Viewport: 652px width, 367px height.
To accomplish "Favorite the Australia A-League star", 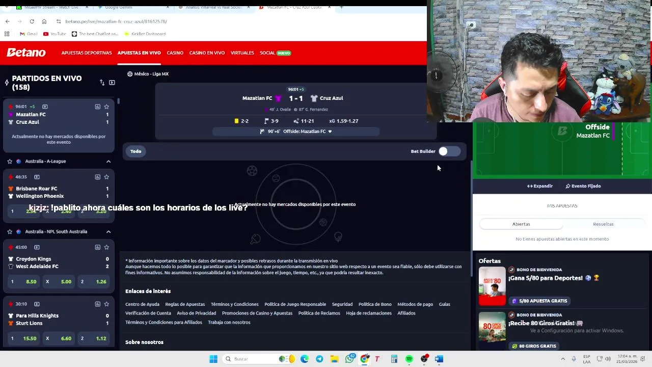I will [10, 161].
